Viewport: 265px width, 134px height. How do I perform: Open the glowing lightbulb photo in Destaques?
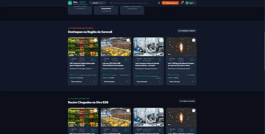[181, 47]
